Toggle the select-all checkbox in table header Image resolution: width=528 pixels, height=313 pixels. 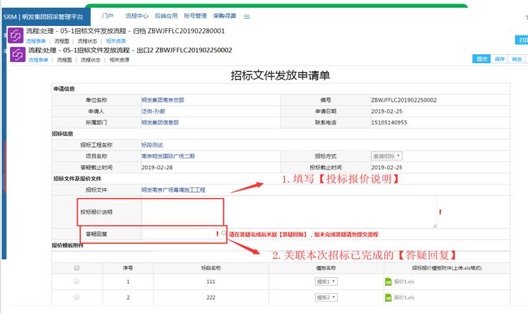tap(76, 268)
